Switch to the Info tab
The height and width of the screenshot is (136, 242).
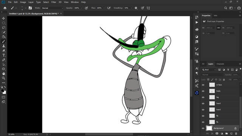tap(216, 15)
